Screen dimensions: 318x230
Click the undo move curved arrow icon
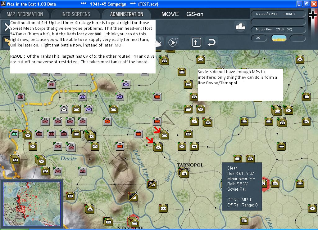point(211,42)
